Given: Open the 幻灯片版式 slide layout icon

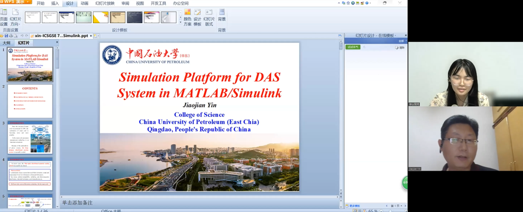Looking at the screenshot, I should tap(209, 17).
